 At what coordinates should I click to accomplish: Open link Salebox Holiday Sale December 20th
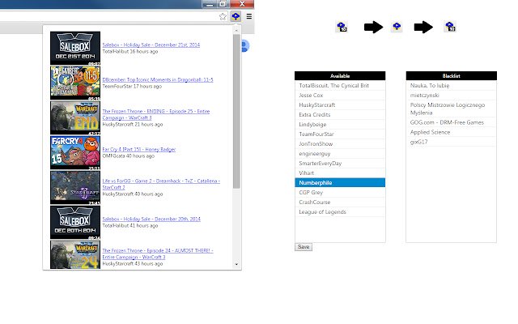(x=151, y=219)
